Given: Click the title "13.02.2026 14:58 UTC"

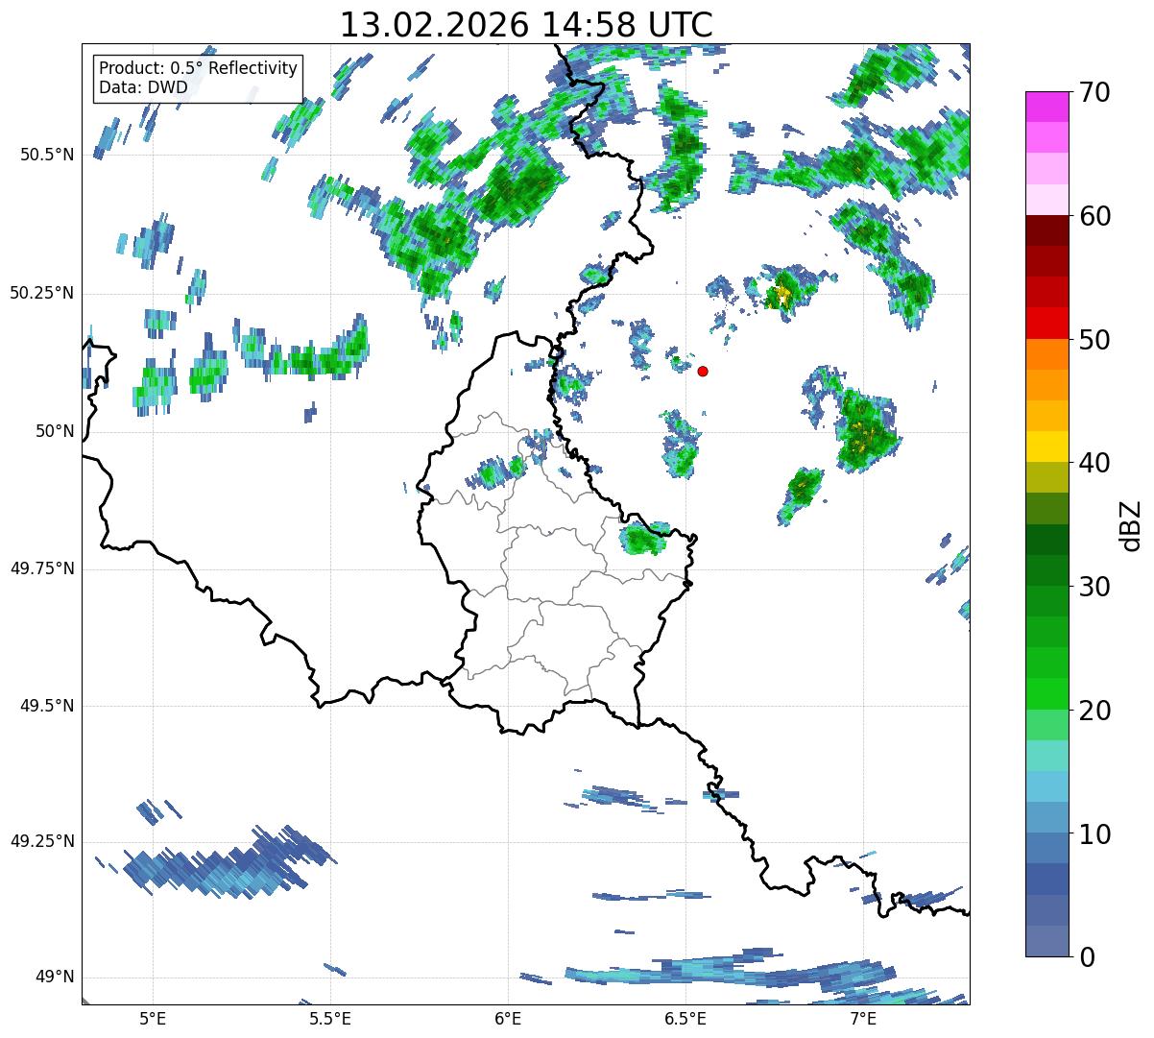Looking at the screenshot, I should [526, 24].
